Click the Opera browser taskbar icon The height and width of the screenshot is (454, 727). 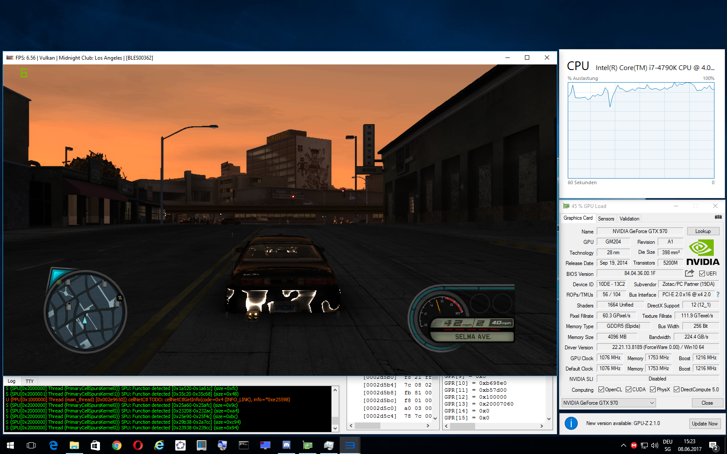[x=138, y=445]
